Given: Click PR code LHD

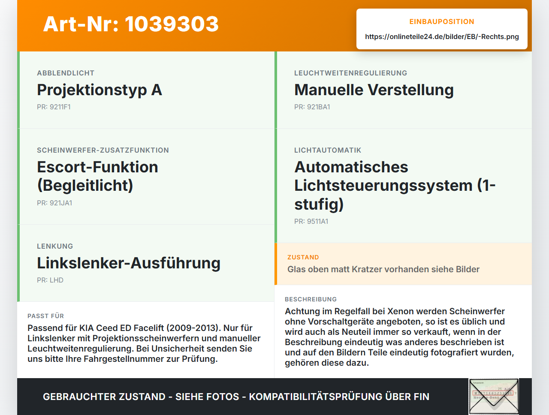Looking at the screenshot, I should point(50,280).
